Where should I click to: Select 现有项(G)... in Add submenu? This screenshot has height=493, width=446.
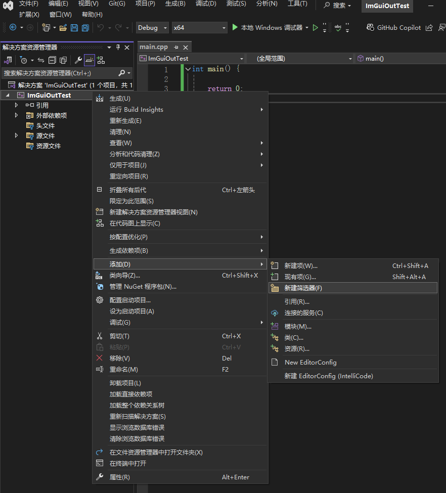(353, 277)
